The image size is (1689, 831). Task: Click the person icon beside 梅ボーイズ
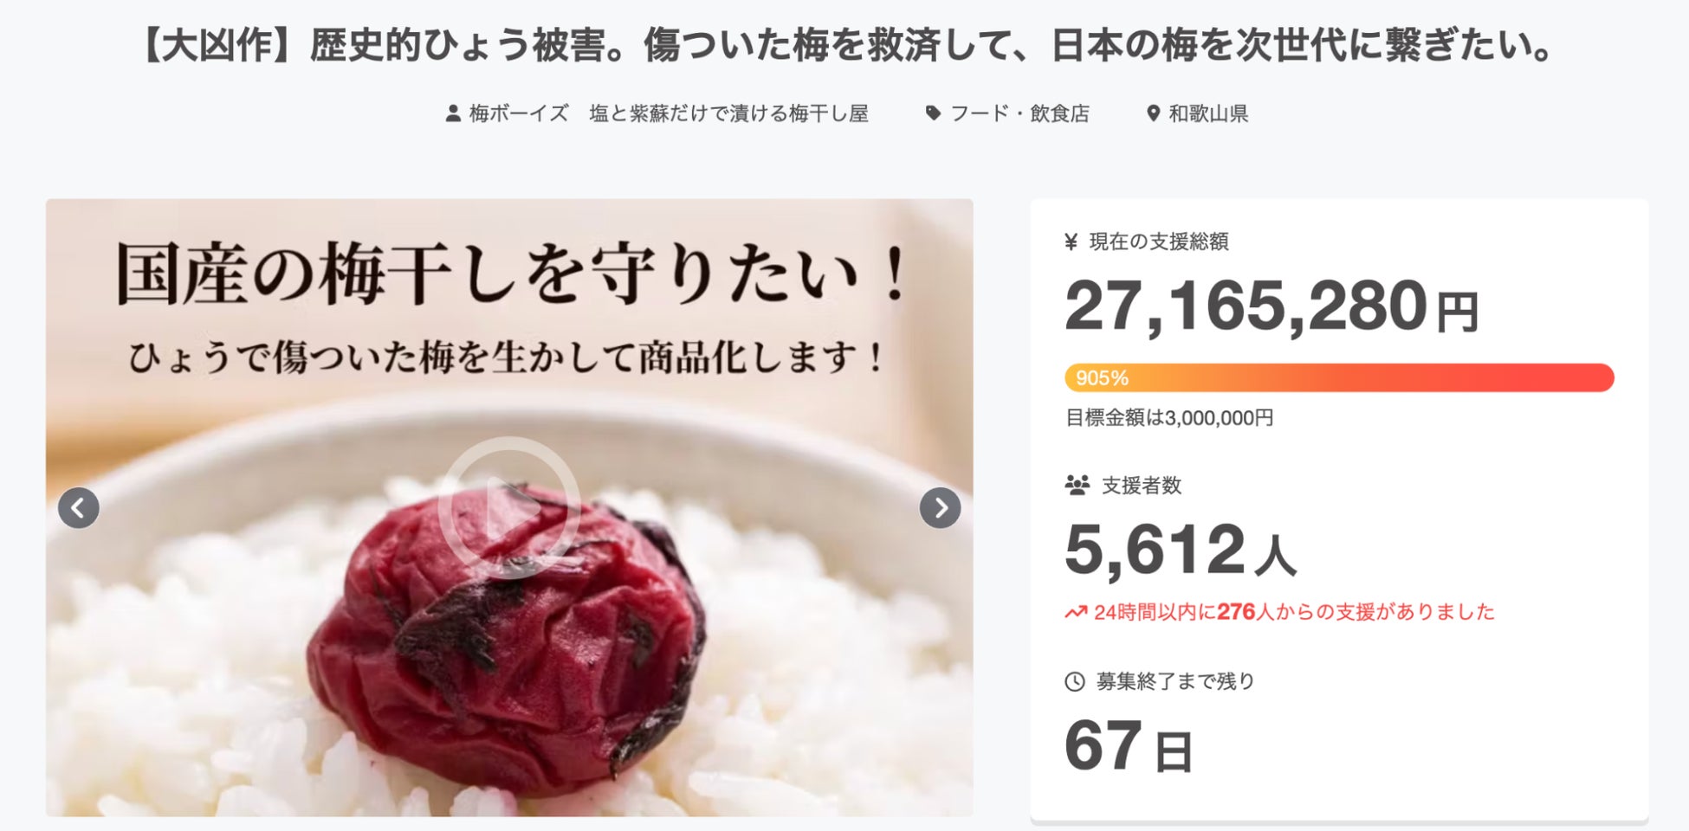pyautogui.click(x=453, y=113)
